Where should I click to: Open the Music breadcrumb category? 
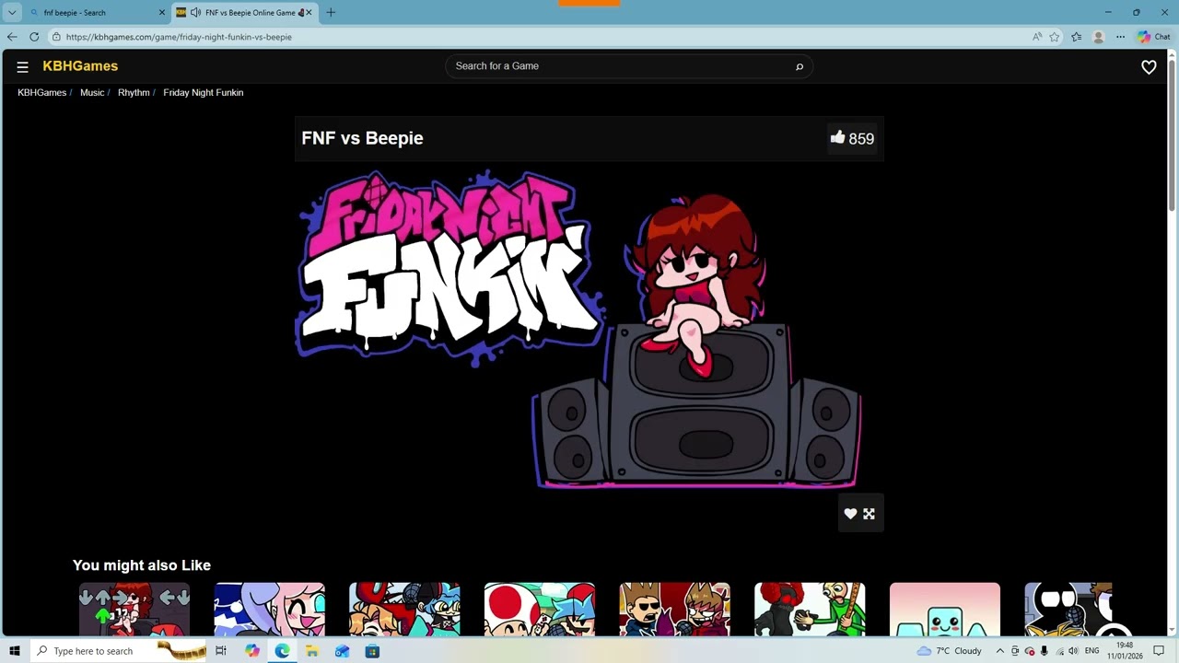click(92, 93)
